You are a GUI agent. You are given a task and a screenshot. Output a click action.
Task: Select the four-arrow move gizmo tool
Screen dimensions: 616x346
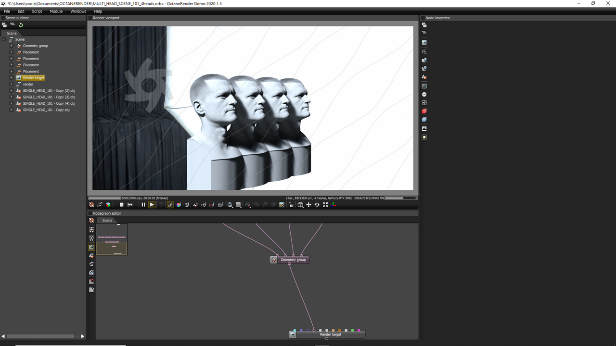[x=308, y=205]
